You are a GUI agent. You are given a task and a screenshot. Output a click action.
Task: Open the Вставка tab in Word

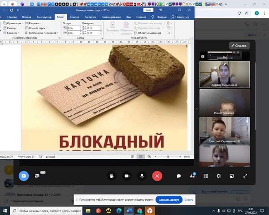[x=26, y=17]
